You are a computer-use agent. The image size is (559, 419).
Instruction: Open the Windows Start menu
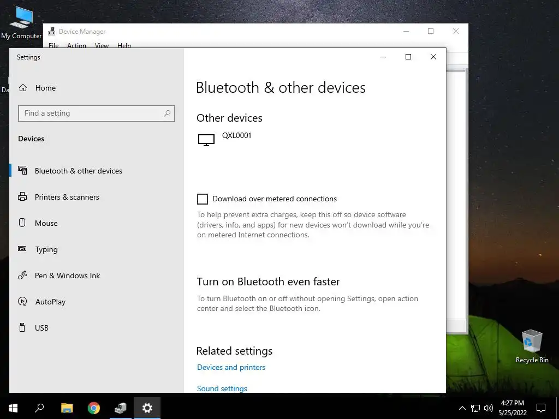[13, 408]
